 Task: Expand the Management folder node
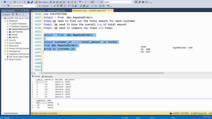5,51
